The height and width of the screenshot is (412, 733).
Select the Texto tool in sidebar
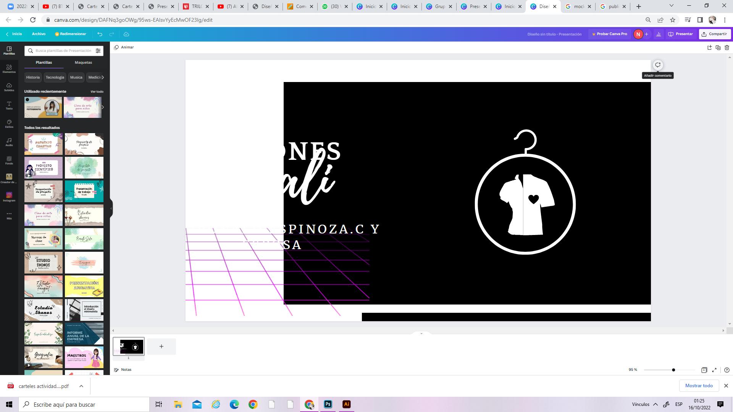pyautogui.click(x=9, y=105)
